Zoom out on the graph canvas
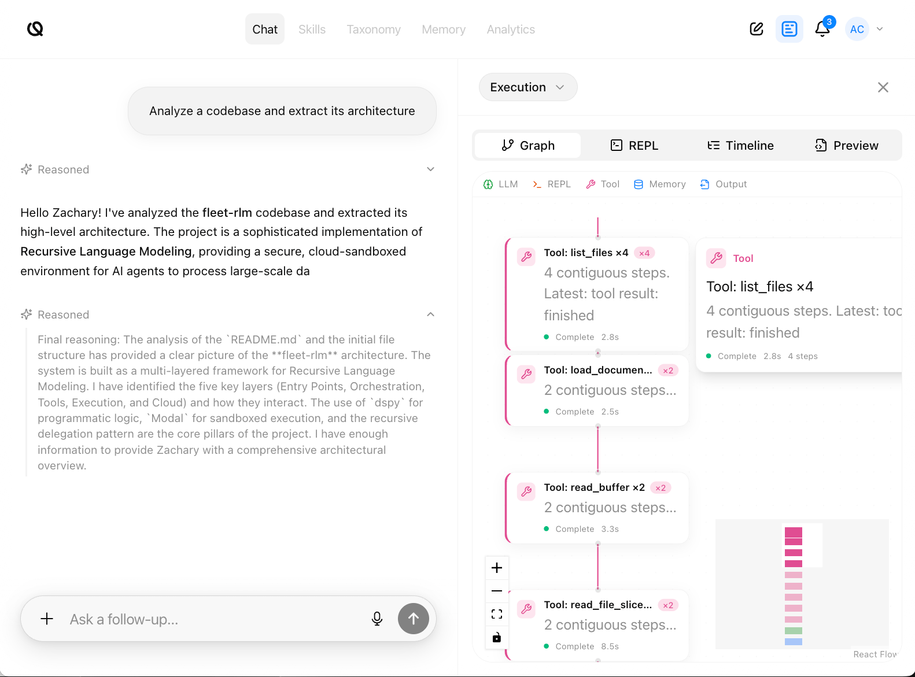Viewport: 915px width, 677px height. point(497,591)
